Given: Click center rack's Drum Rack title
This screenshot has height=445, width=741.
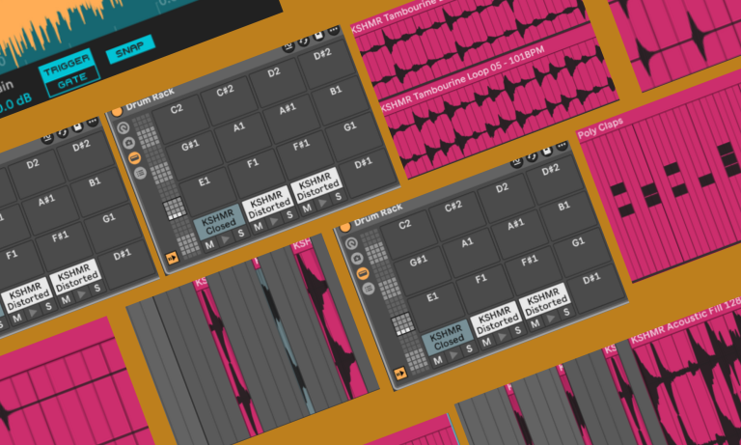Looking at the screenshot, I should tap(151, 98).
